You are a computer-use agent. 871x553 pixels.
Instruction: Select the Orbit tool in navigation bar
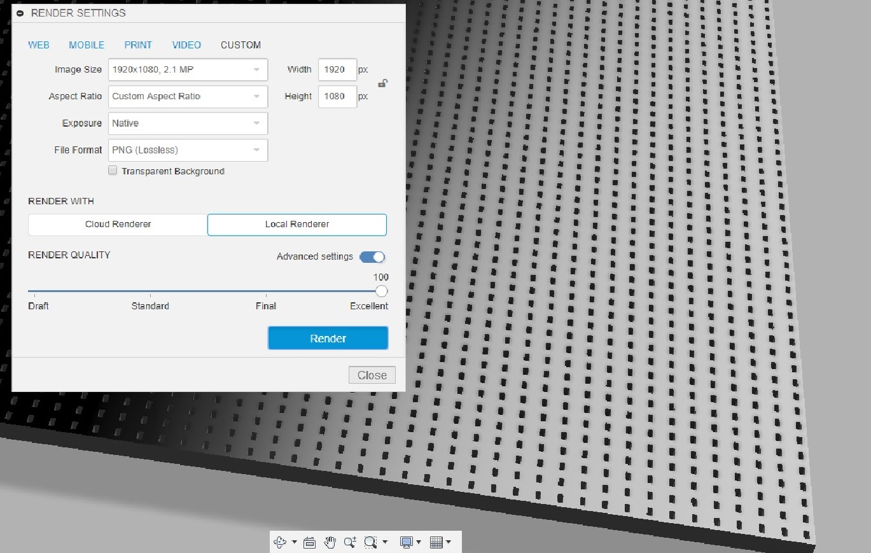coord(280,542)
